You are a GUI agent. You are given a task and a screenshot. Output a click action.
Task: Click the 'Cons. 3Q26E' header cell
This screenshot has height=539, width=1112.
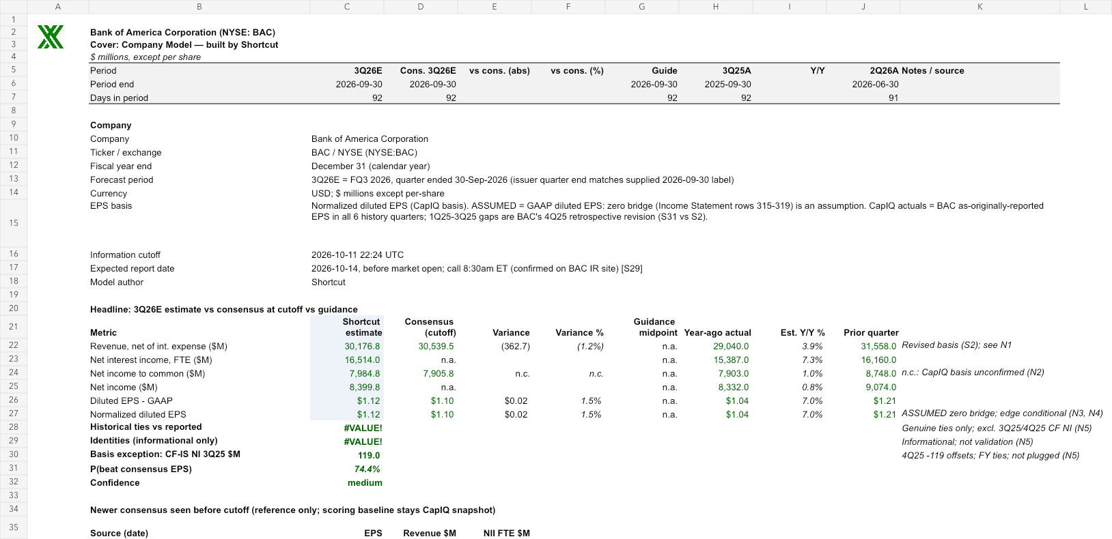pyautogui.click(x=428, y=71)
